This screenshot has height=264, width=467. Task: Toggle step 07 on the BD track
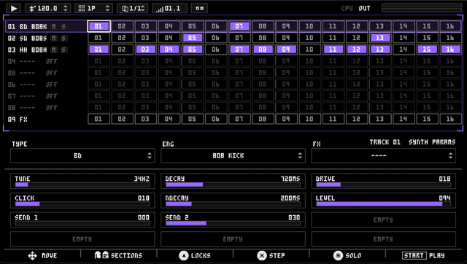coord(239,26)
